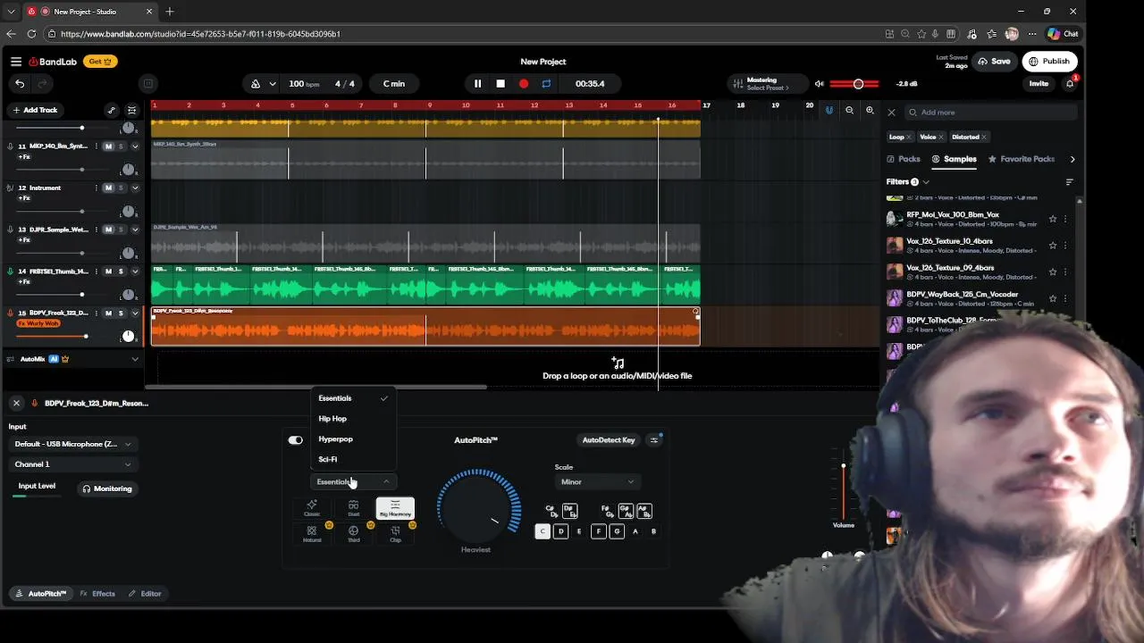Add Fx to track 13
The width and height of the screenshot is (1144, 643).
[x=25, y=240]
